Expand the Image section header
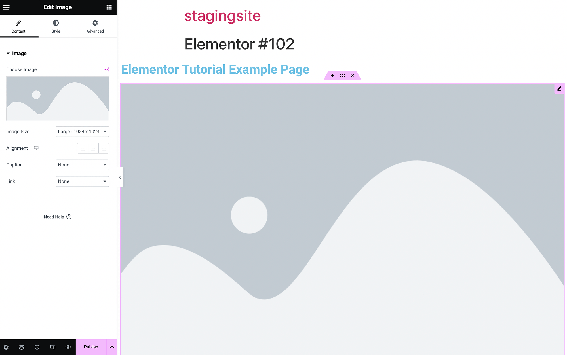Screen dimensions: 567x355 pyautogui.click(x=19, y=53)
